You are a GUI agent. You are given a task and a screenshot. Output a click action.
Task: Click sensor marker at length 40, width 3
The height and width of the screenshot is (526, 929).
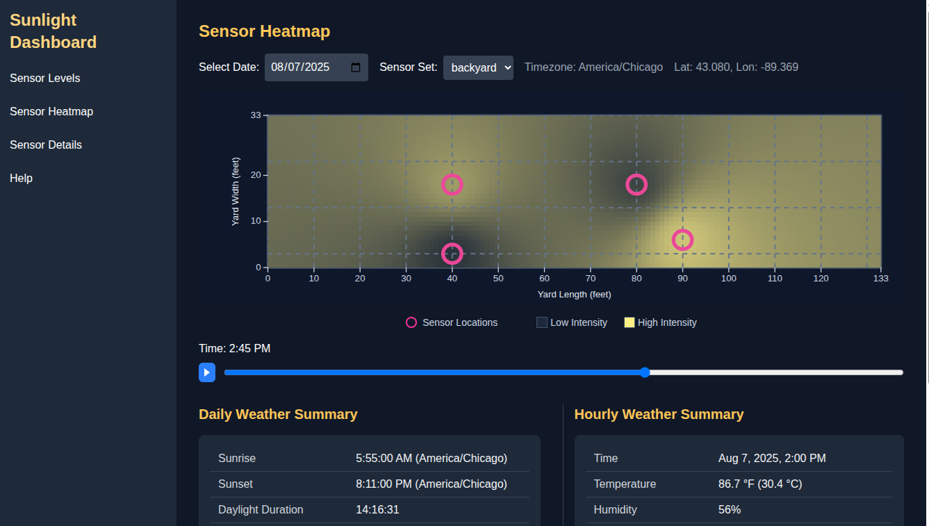pyautogui.click(x=452, y=254)
